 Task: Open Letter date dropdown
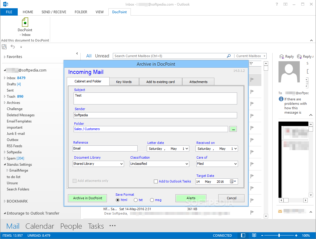(187, 149)
